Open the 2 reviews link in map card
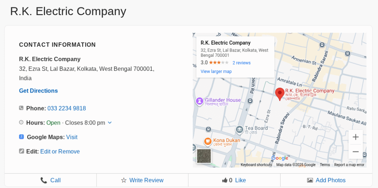Image resolution: width=378 pixels, height=188 pixels. click(x=241, y=63)
